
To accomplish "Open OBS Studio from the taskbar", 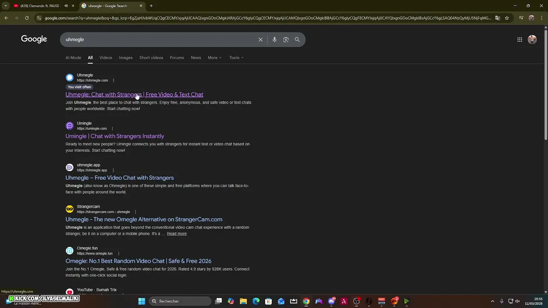I will pos(356,301).
